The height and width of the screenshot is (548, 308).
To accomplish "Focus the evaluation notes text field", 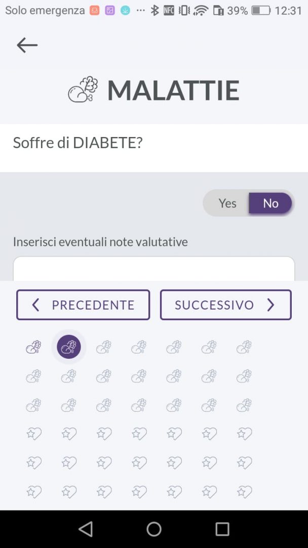I will [154, 269].
